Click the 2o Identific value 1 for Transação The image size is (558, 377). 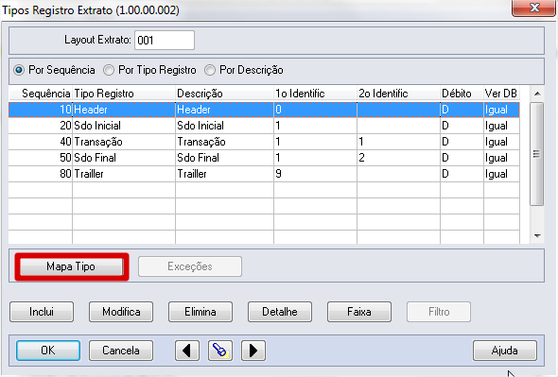[x=398, y=142]
